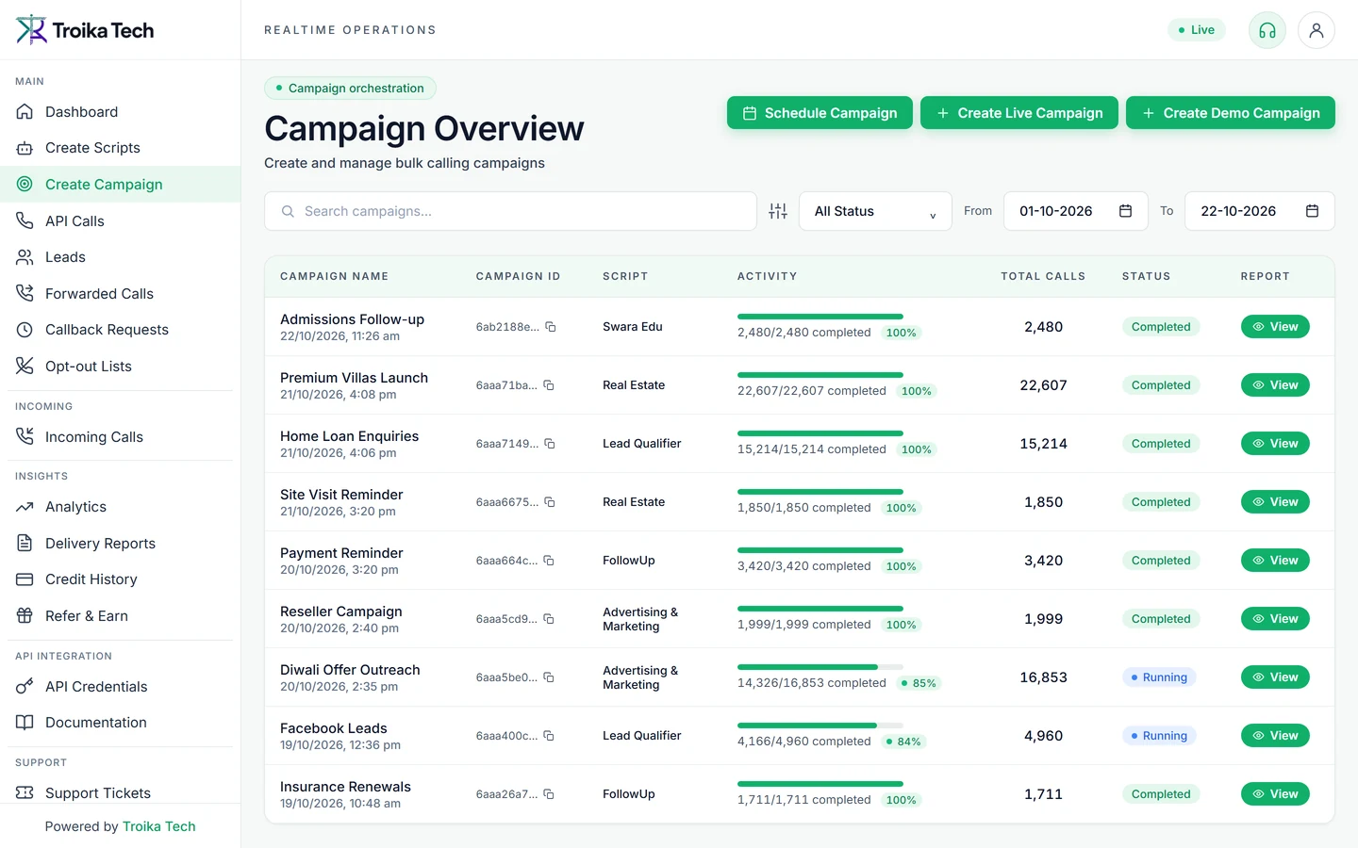Click the Callback Requests clock icon
Viewport: 1358px width, 848px height.
pyautogui.click(x=25, y=330)
